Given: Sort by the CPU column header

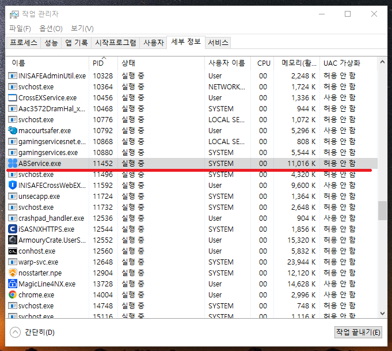Looking at the screenshot, I should pos(262,63).
